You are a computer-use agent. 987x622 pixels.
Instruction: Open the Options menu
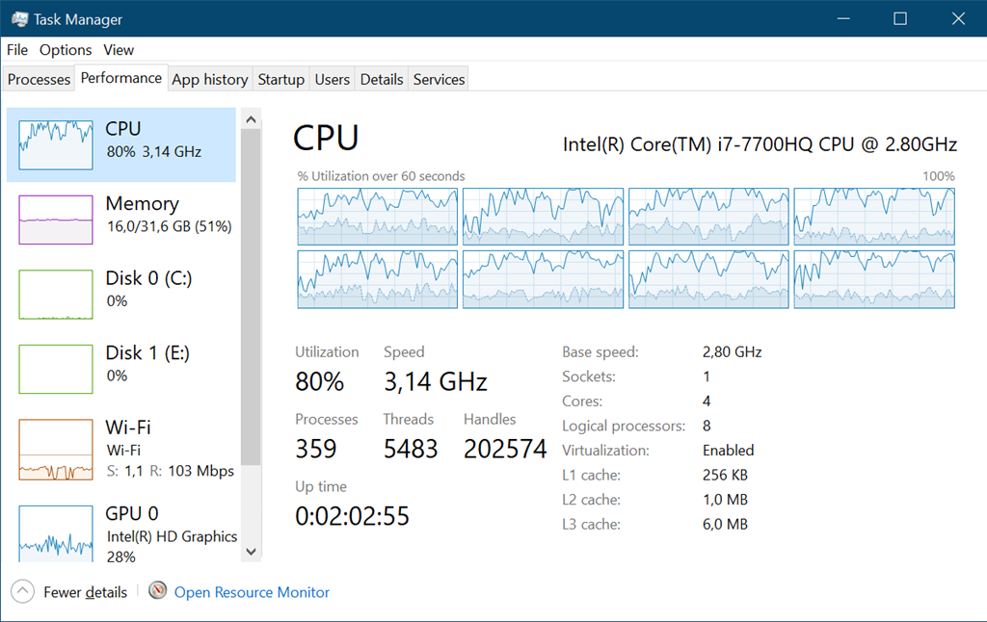pos(66,50)
